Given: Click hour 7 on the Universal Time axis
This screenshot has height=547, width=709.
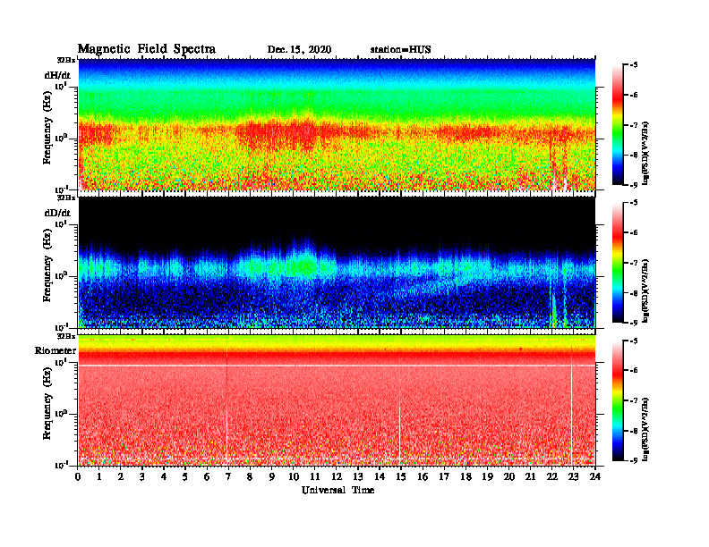Looking at the screenshot, I should 228,477.
